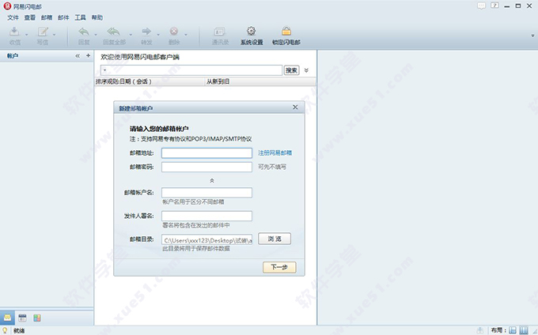Open the 转发 dropdown arrow
The width and height of the screenshot is (538, 335).
point(158,35)
